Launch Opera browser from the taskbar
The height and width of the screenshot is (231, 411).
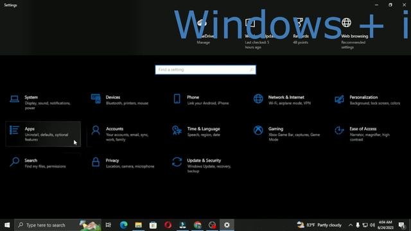coord(168,225)
